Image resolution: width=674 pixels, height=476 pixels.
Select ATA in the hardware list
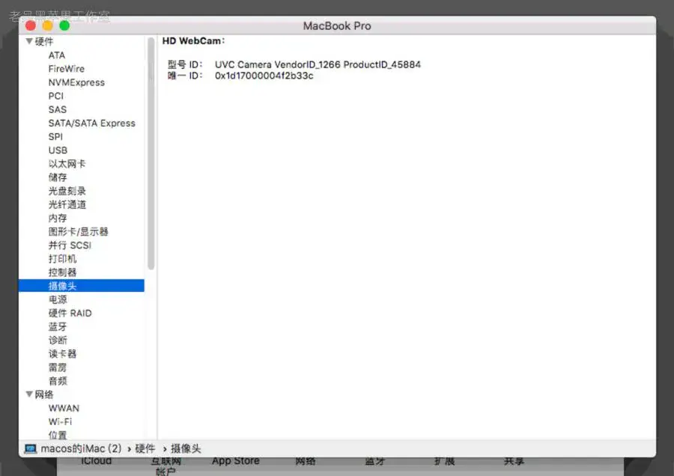[57, 55]
